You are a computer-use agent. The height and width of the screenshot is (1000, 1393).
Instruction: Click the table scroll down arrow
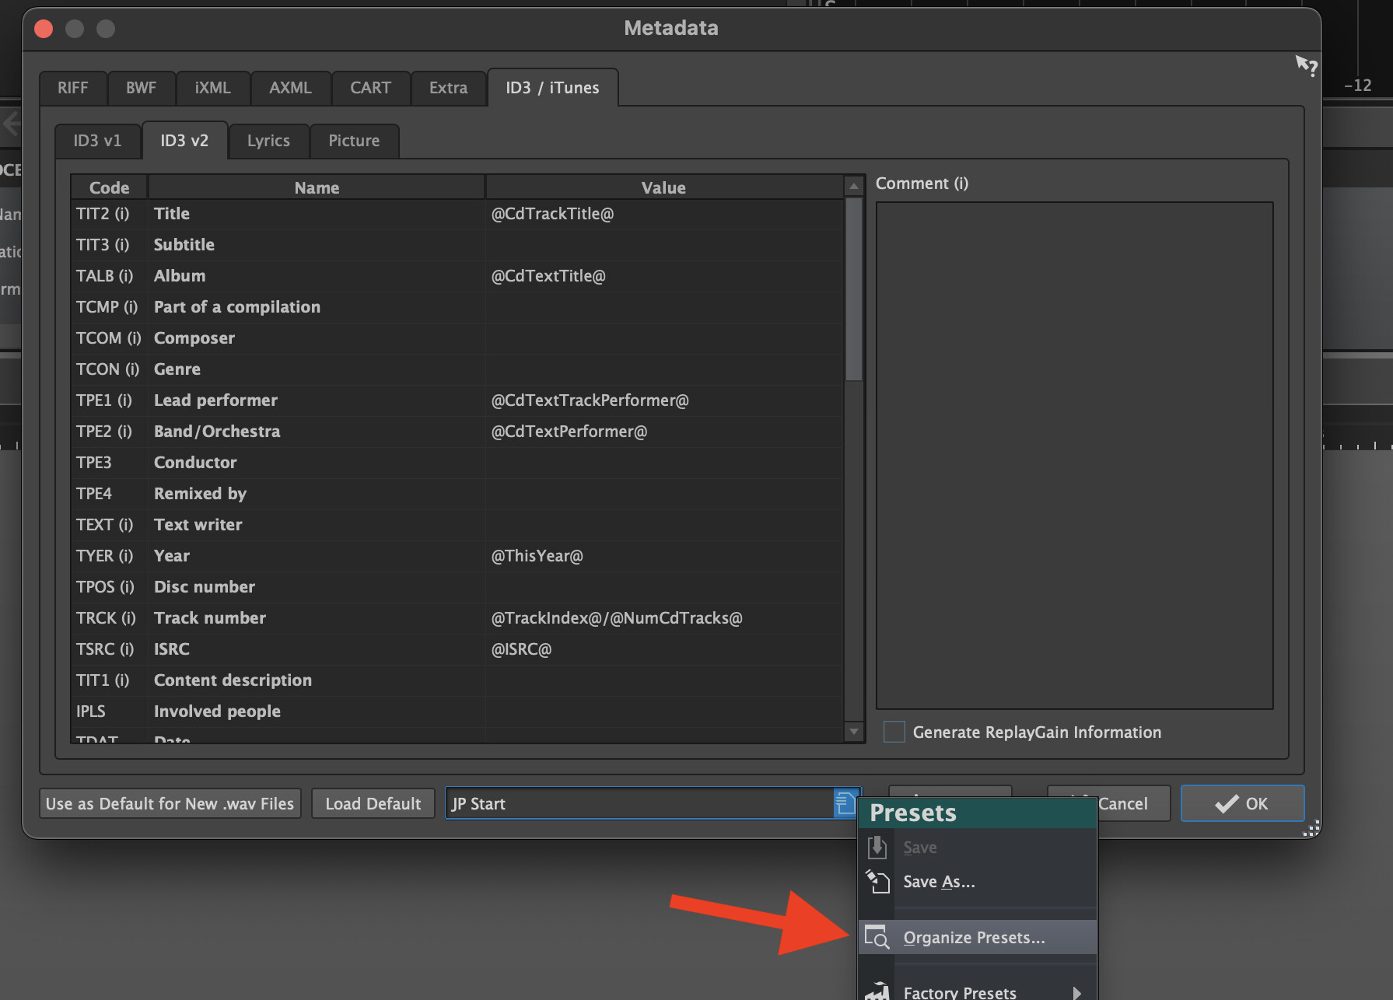tap(854, 732)
